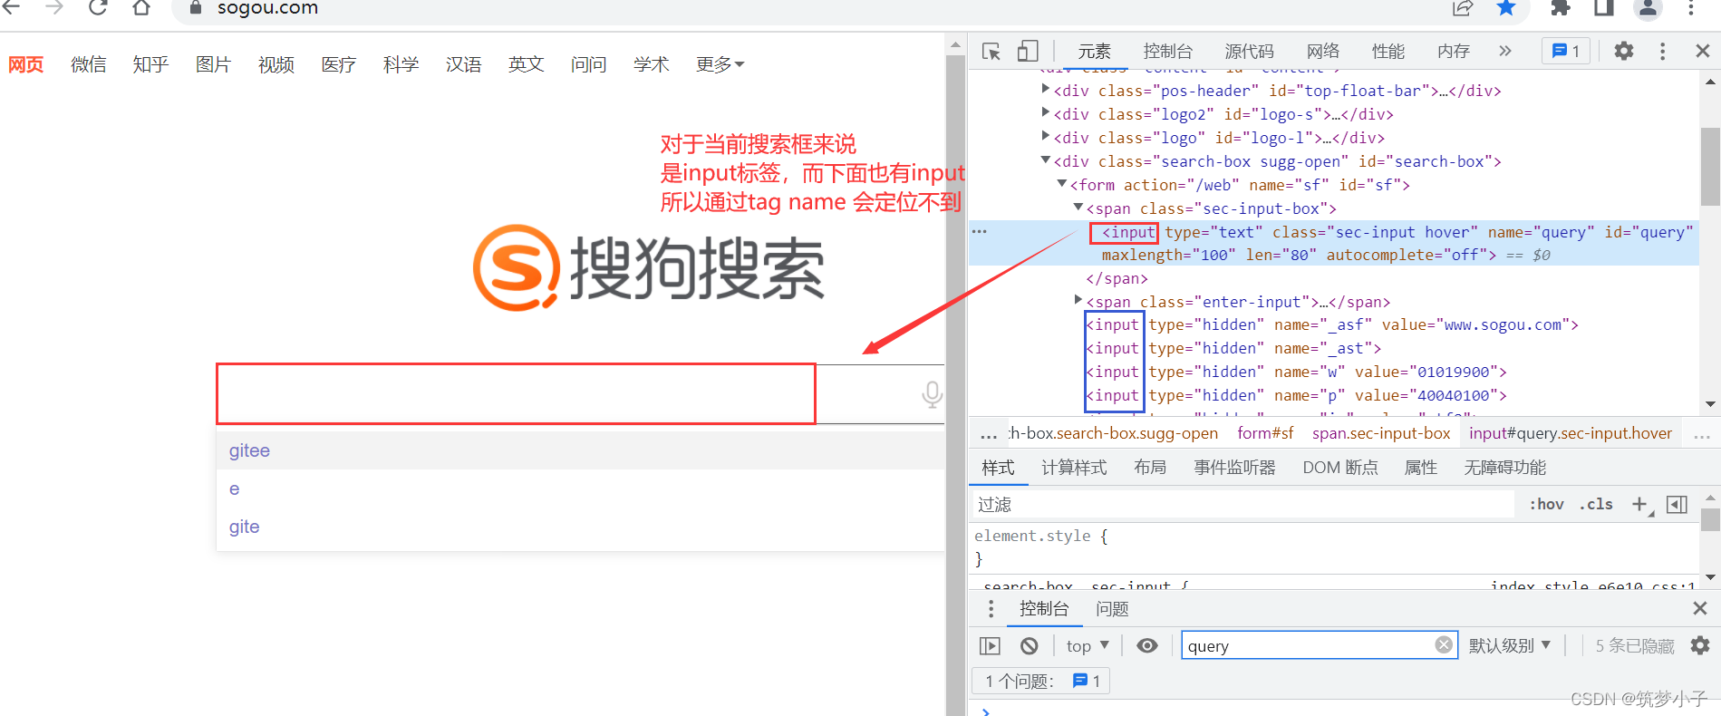Click the share page icon in address bar

(x=1463, y=8)
